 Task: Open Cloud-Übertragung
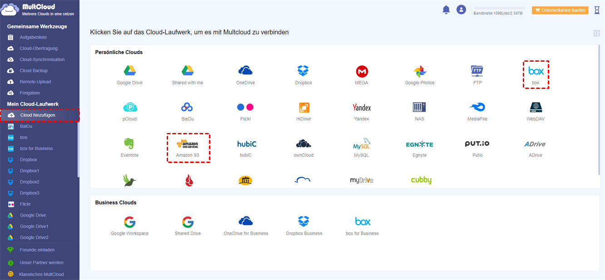pos(40,48)
